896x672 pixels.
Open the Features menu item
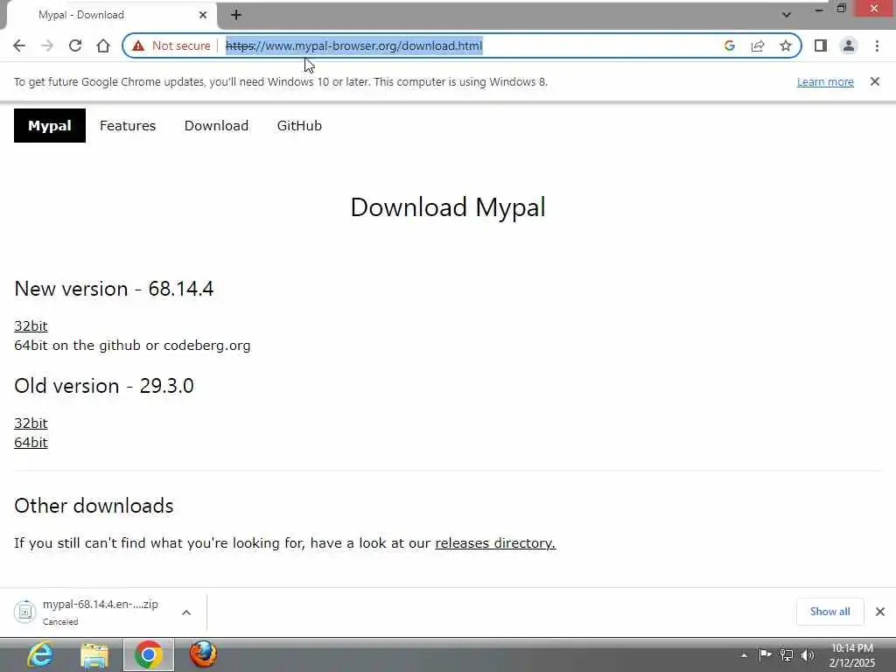click(128, 126)
